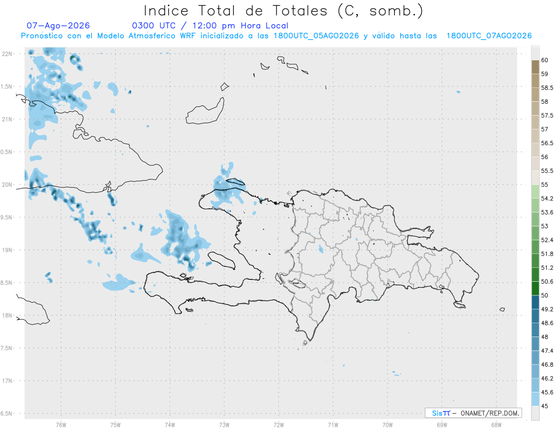
Task: Click the colorbar value '50.6'
Action: click(x=547, y=281)
